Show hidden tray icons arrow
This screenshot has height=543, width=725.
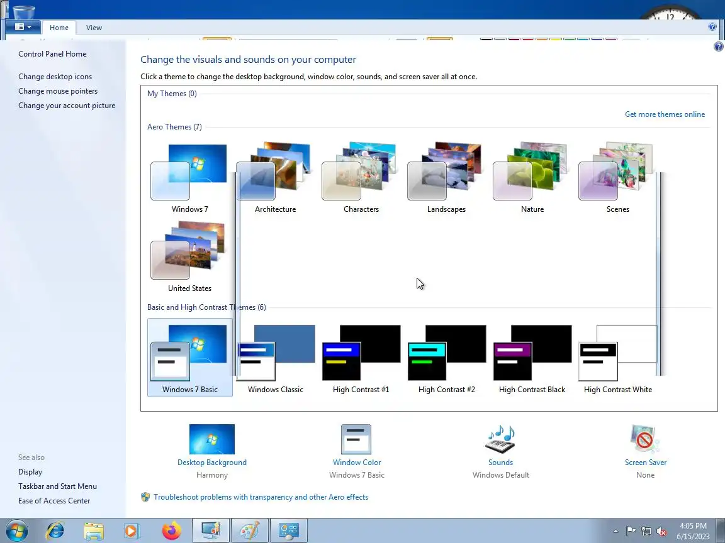(615, 531)
